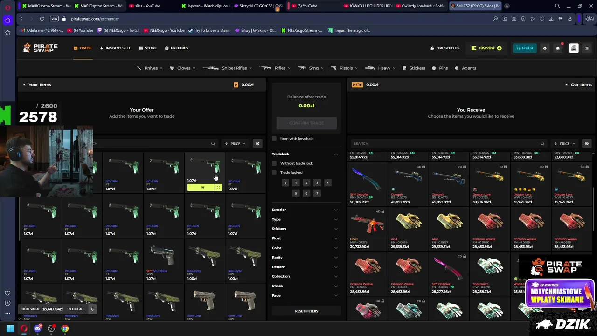Click the Help button
597x336 pixels.
point(525,48)
